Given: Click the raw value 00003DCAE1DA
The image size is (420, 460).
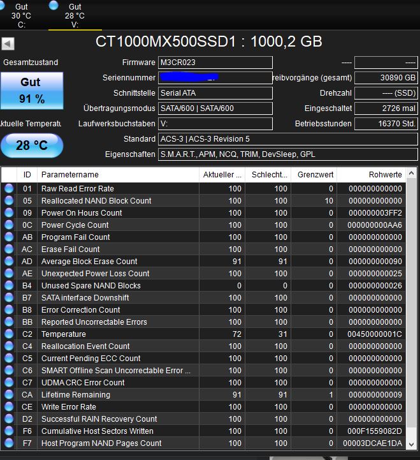Looking at the screenshot, I should point(372,443).
